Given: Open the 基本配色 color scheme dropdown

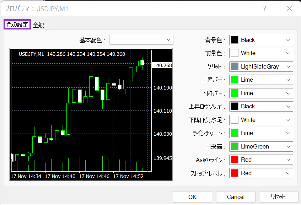Looking at the screenshot, I should 141,40.
